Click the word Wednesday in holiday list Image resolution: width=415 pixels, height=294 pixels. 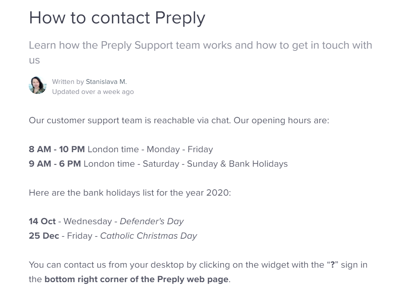coord(87,221)
